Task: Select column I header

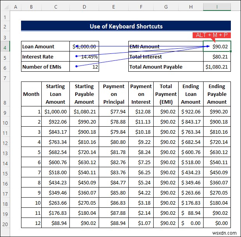Action: point(217,7)
